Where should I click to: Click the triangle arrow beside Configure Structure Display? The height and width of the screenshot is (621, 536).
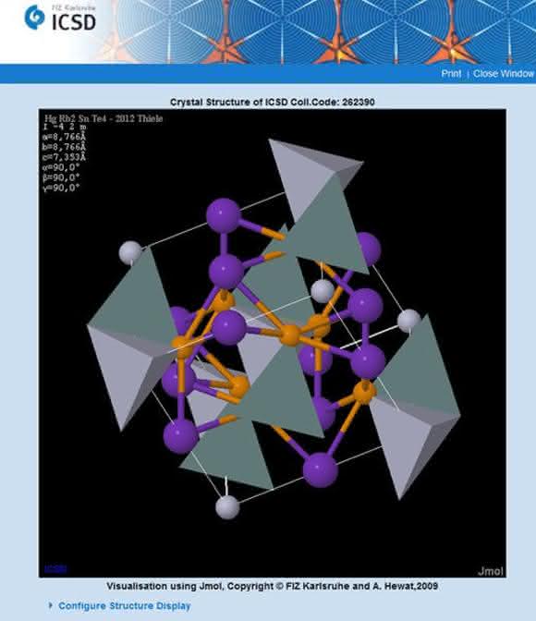click(x=50, y=605)
